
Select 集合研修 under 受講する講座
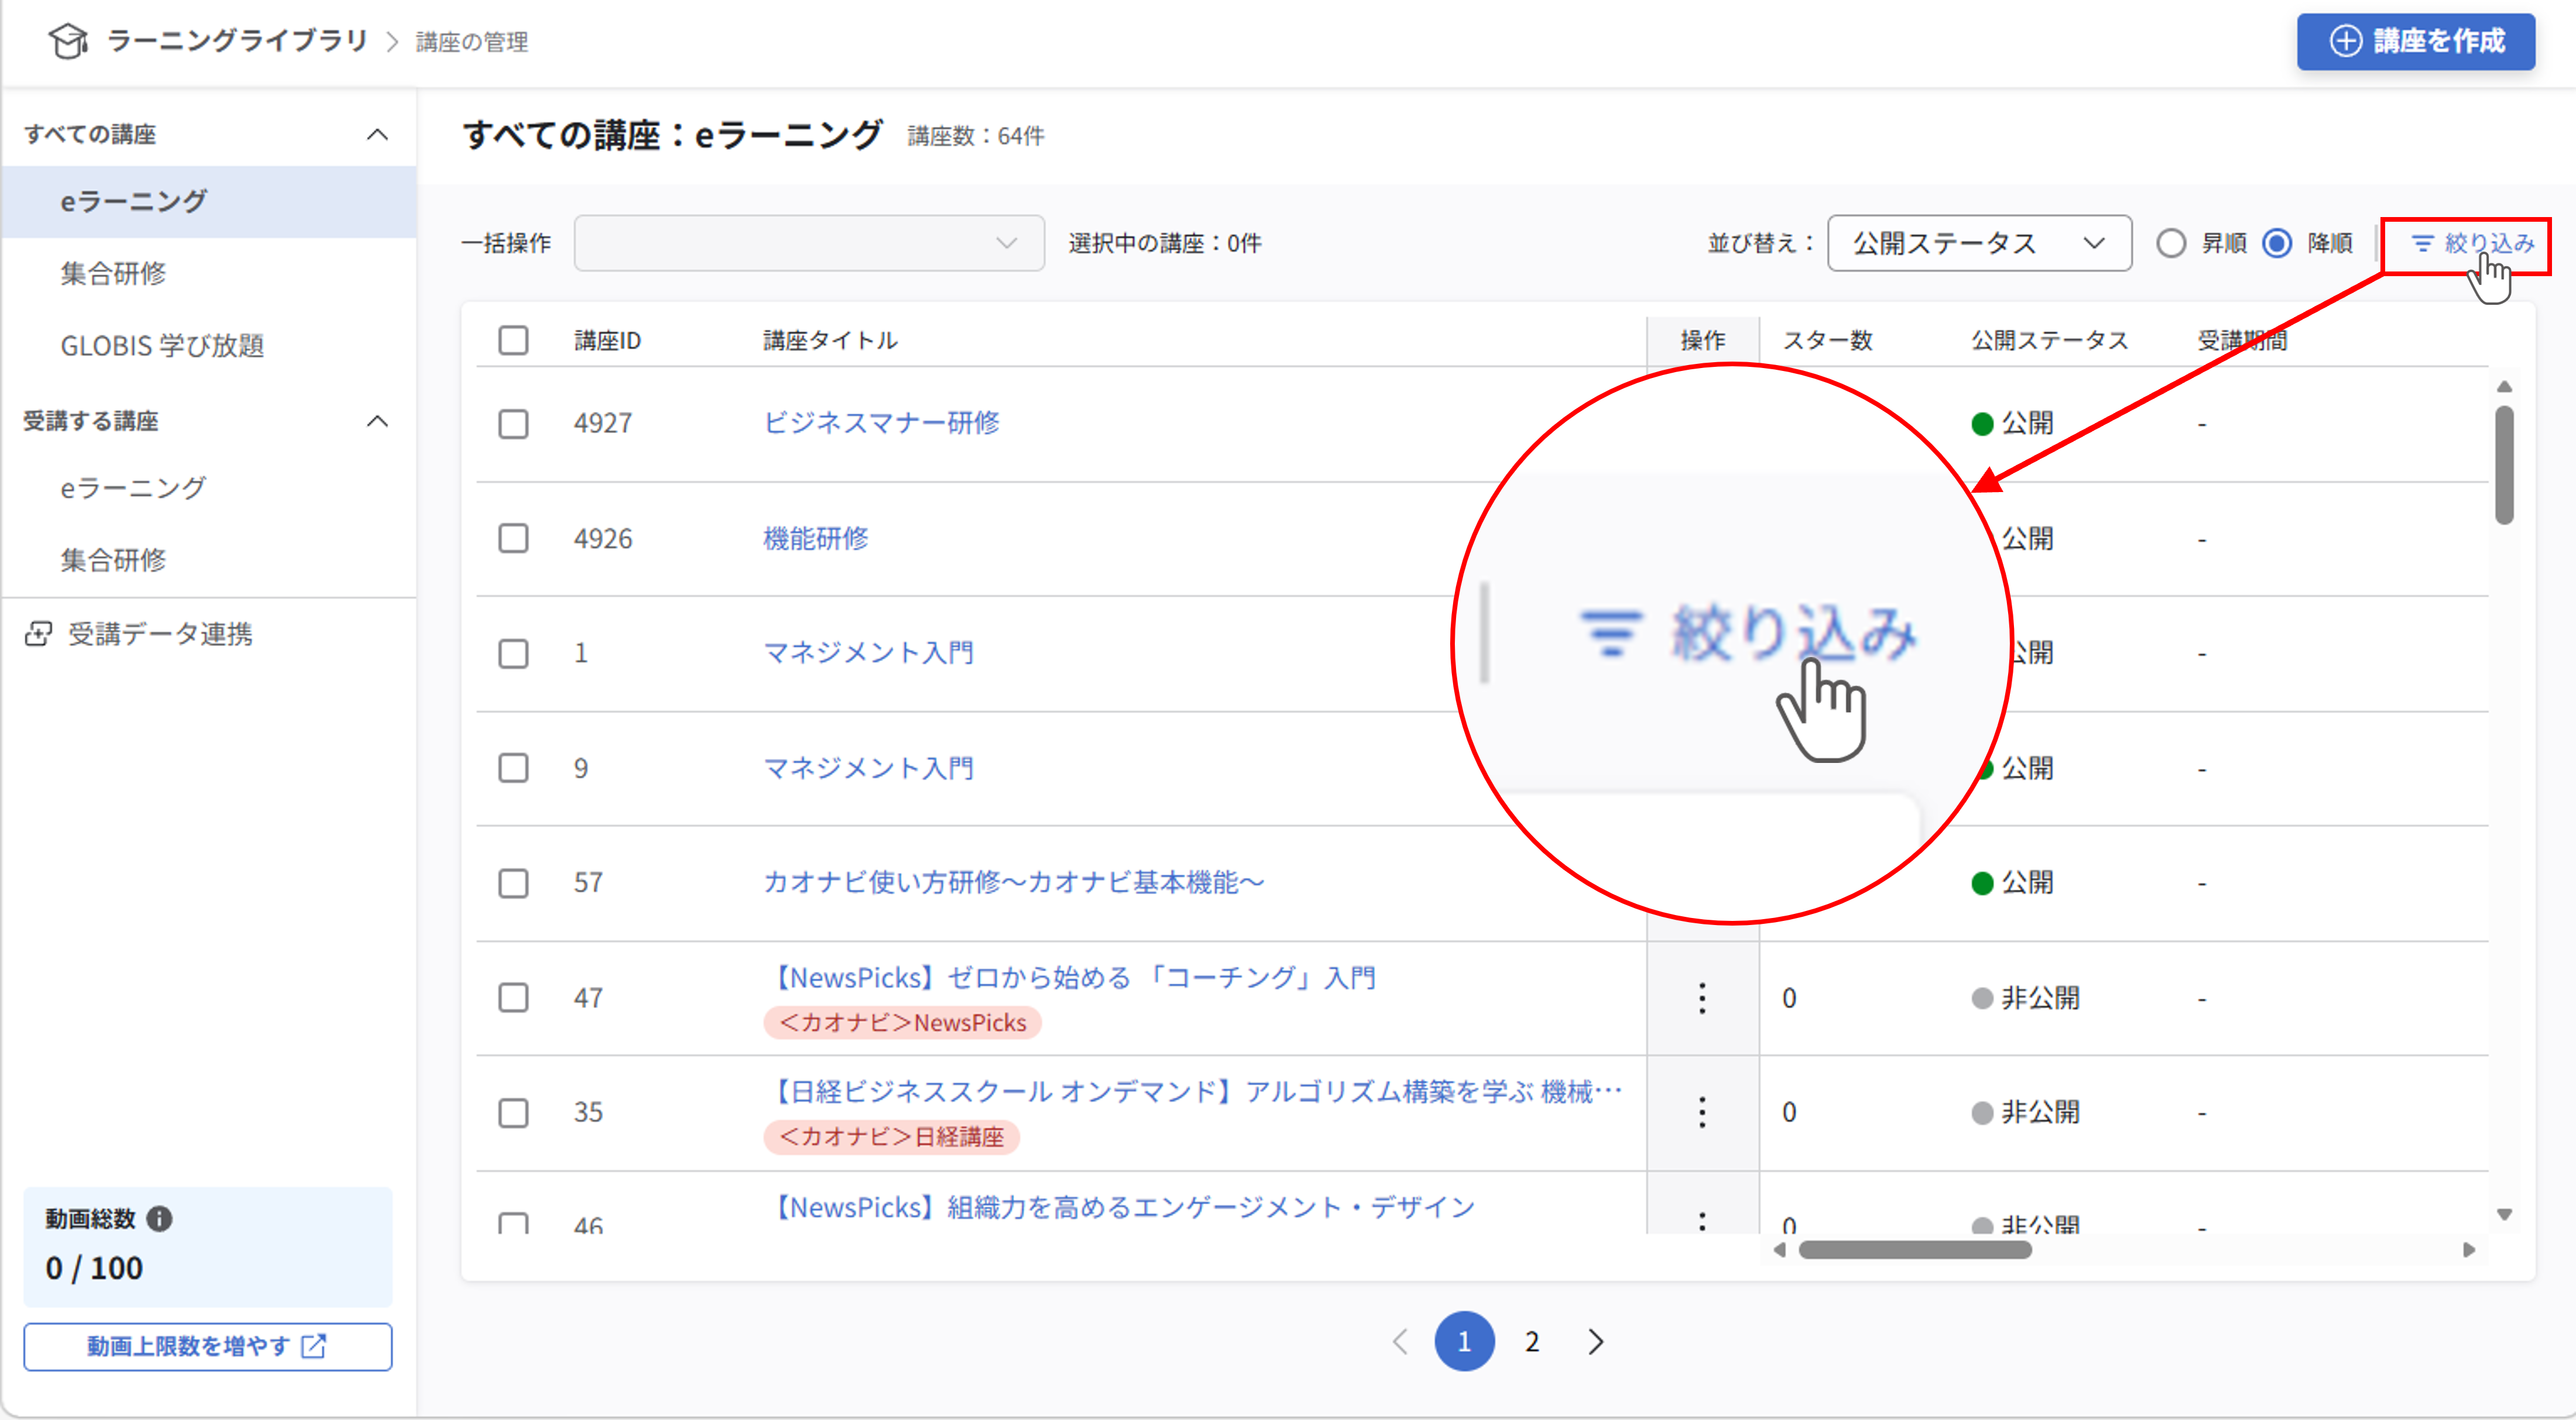[209, 561]
